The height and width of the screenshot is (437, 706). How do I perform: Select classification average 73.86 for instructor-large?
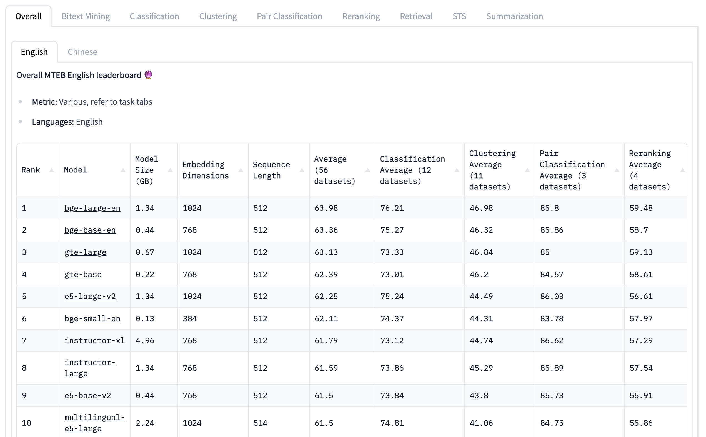pos(392,368)
